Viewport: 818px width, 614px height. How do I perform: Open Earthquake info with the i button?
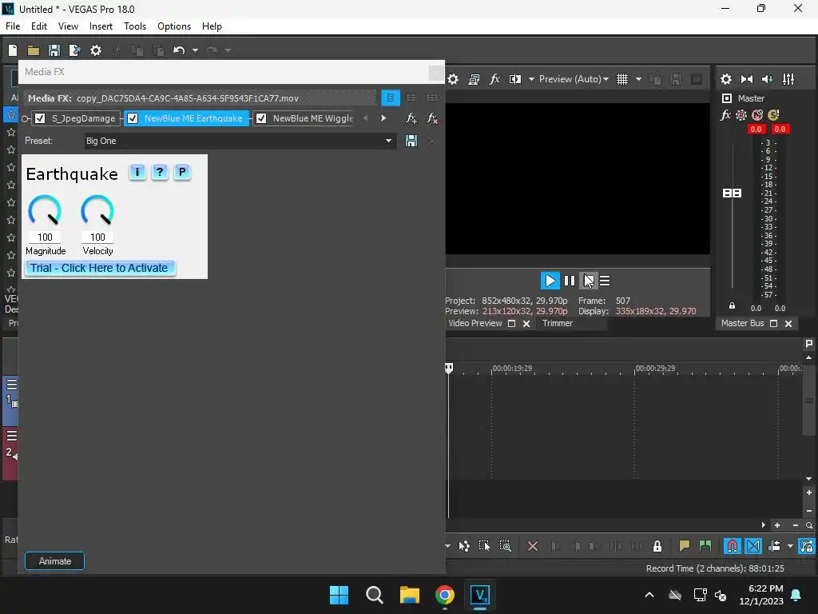(x=137, y=172)
